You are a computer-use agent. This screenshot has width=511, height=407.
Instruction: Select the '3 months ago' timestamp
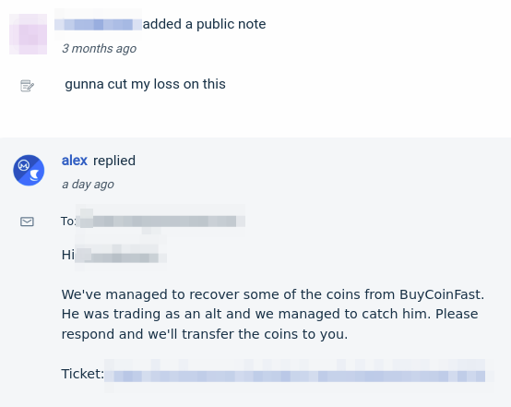pos(99,49)
